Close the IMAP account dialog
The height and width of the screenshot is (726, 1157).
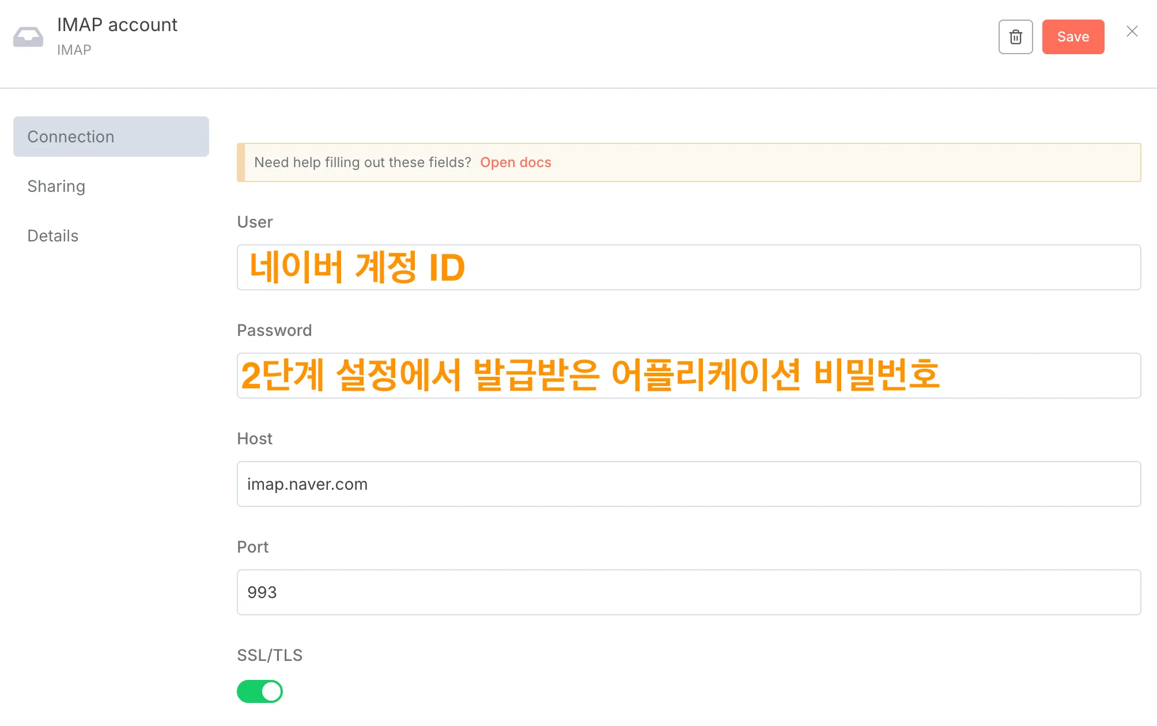[x=1132, y=31]
